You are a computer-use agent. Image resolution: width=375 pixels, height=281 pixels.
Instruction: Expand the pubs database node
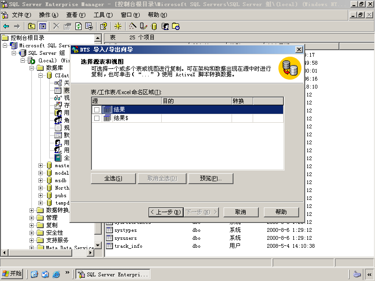[40, 195]
